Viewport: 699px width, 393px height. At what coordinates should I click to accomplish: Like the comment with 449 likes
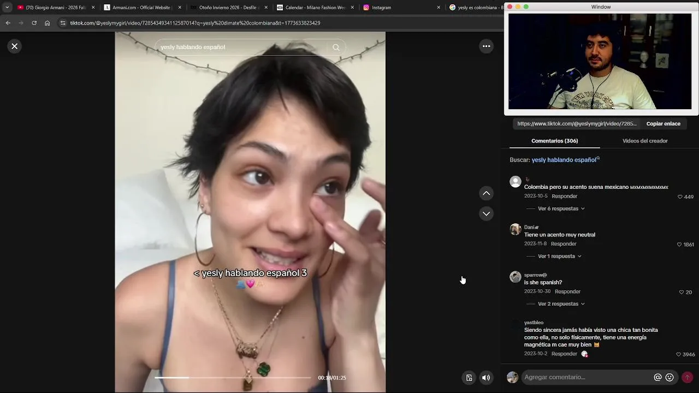click(x=680, y=196)
